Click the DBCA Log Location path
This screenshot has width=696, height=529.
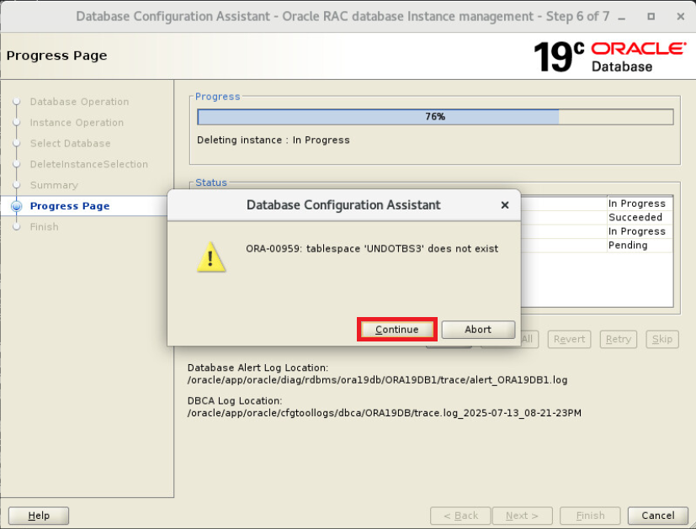[384, 413]
